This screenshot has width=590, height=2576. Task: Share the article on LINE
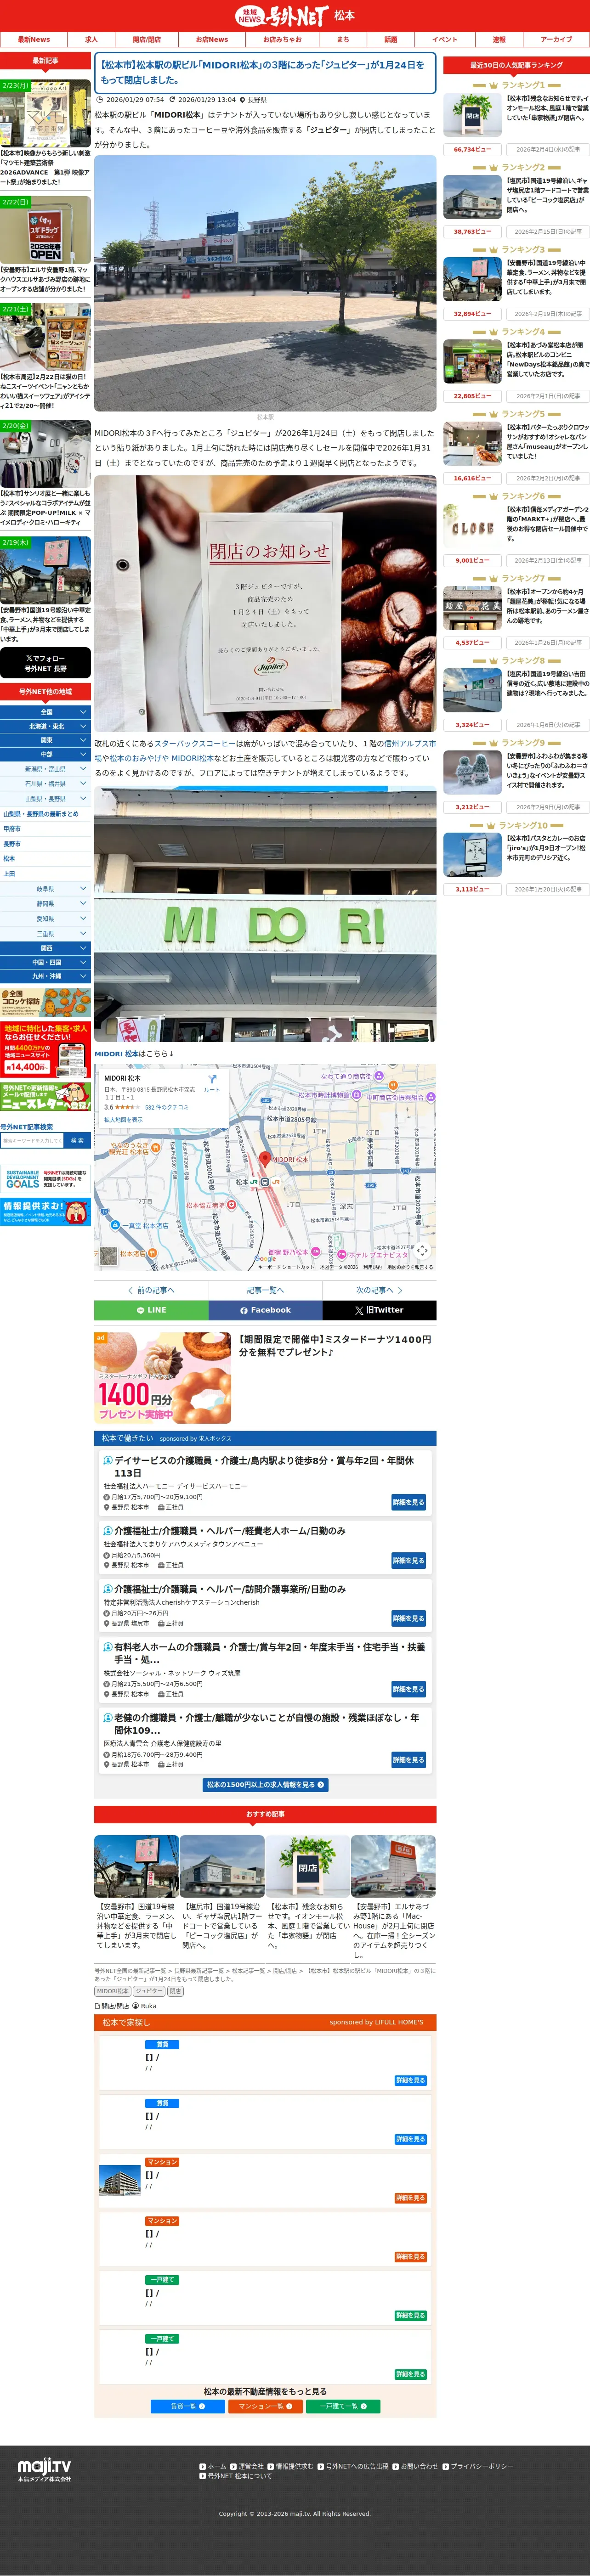click(x=151, y=1310)
